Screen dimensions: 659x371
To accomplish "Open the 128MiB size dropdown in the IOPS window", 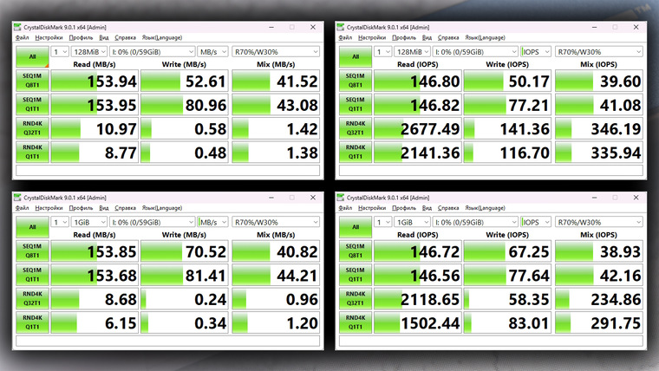I will (x=412, y=52).
